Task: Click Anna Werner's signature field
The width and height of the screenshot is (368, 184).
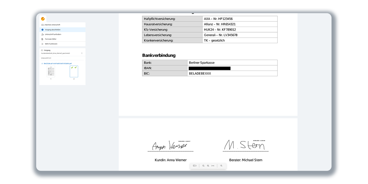Action: pyautogui.click(x=170, y=146)
